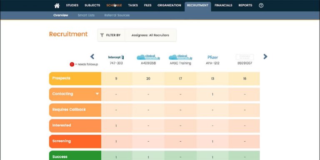The image size is (320, 160).
Task: Open the help question mark icon
Action: pos(261,5)
